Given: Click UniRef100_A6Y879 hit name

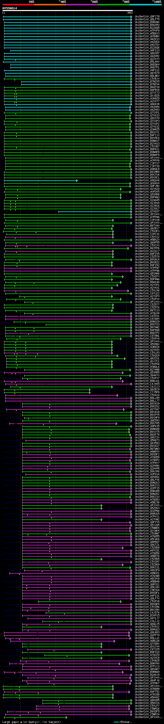Looking at the screenshot, I should point(147,73).
